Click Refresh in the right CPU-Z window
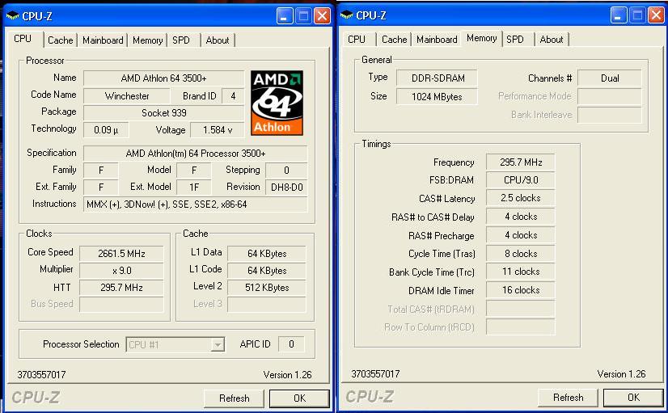Viewport: 668px width, 413px height. coord(568,398)
